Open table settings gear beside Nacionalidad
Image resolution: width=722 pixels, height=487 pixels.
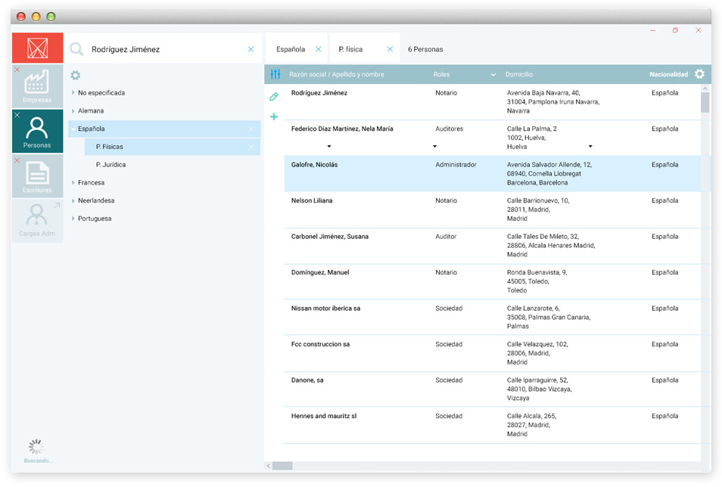click(x=699, y=74)
